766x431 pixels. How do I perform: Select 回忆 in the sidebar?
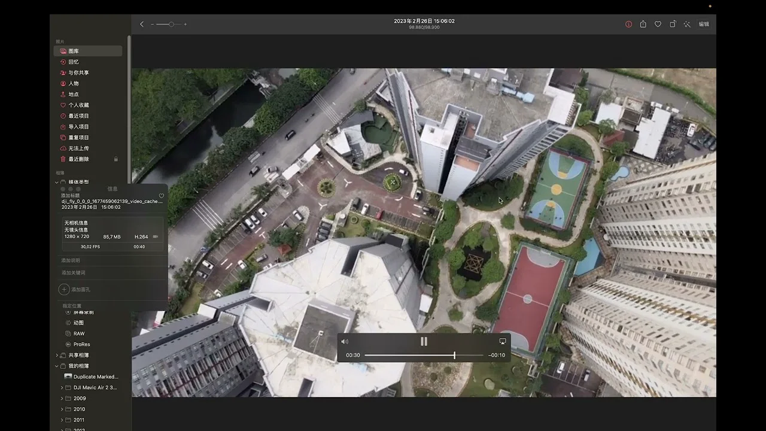pyautogui.click(x=74, y=62)
